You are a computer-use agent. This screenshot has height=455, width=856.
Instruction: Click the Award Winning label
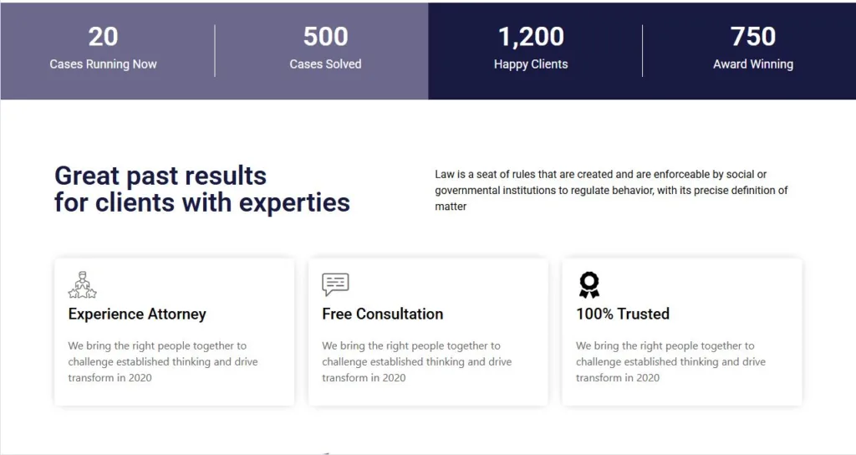pyautogui.click(x=753, y=64)
